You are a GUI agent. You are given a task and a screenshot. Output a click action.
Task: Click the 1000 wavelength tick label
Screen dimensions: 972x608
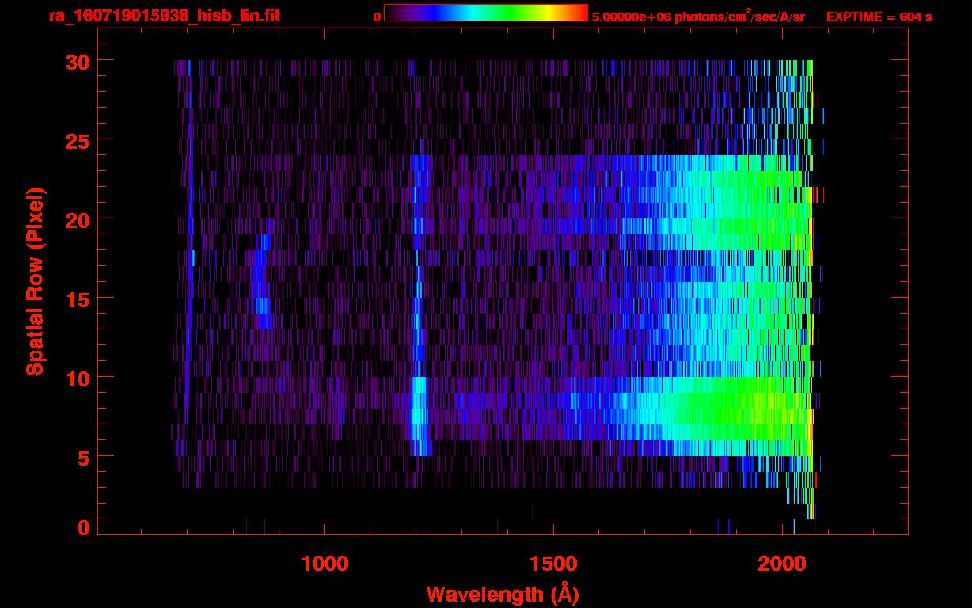(324, 564)
